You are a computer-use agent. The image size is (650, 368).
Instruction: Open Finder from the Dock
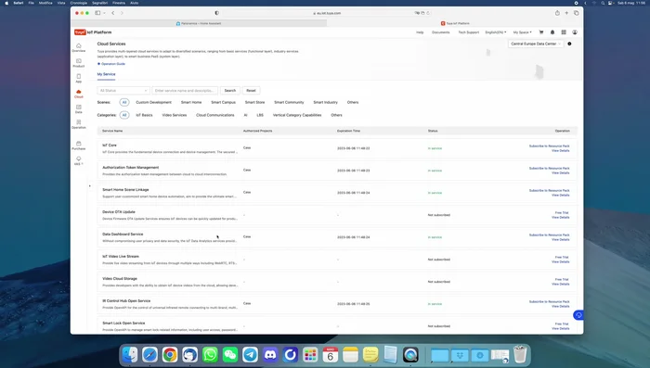130,355
